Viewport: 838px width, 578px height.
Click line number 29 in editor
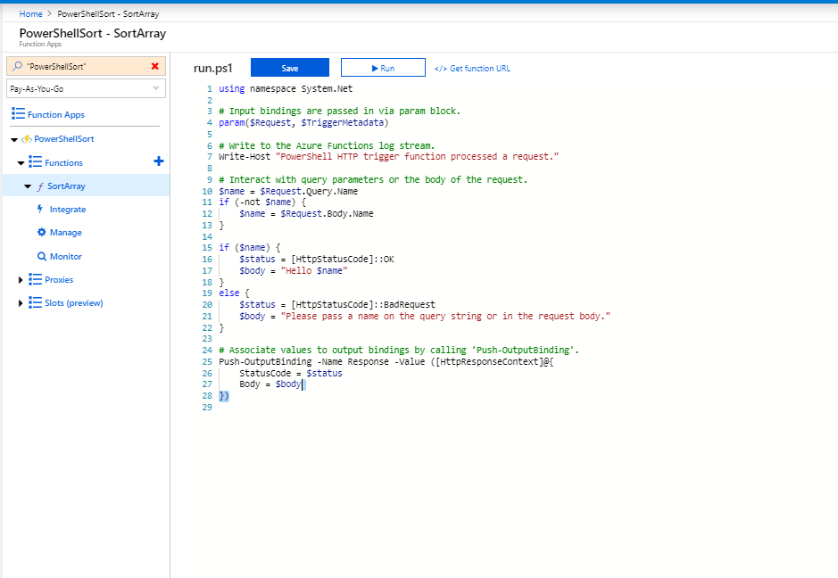(207, 407)
